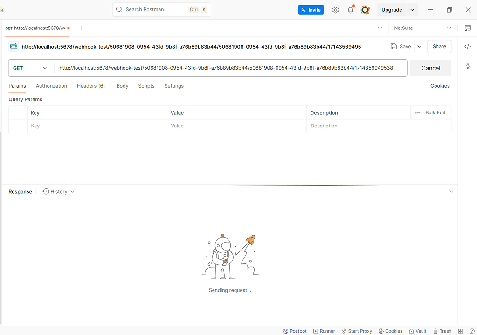Open the Vault from the bottom bar
The height and width of the screenshot is (335, 477).
point(417,331)
